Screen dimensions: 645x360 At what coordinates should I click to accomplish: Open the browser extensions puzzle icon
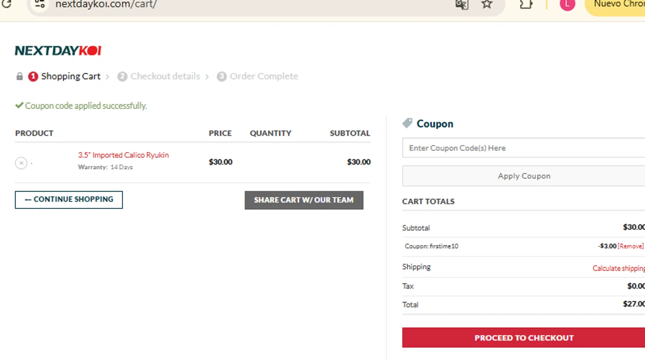coord(526,4)
